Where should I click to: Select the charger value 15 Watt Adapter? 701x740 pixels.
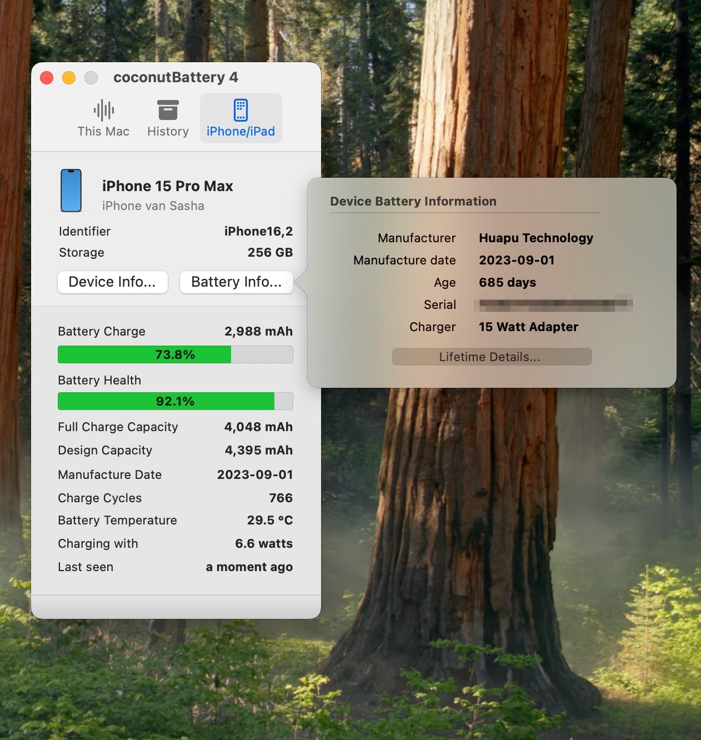[528, 327]
